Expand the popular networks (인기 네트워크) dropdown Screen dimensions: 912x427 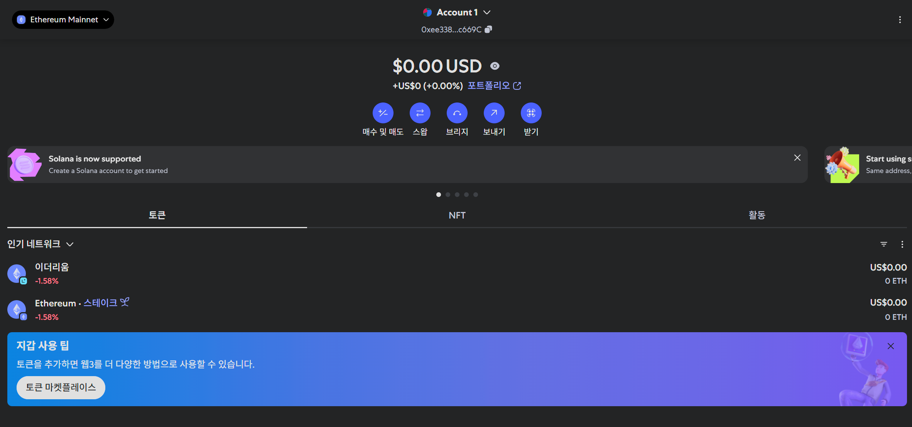pyautogui.click(x=40, y=244)
